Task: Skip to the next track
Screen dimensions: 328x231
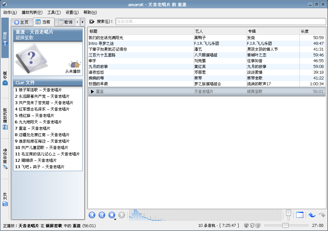Action: click(122, 215)
